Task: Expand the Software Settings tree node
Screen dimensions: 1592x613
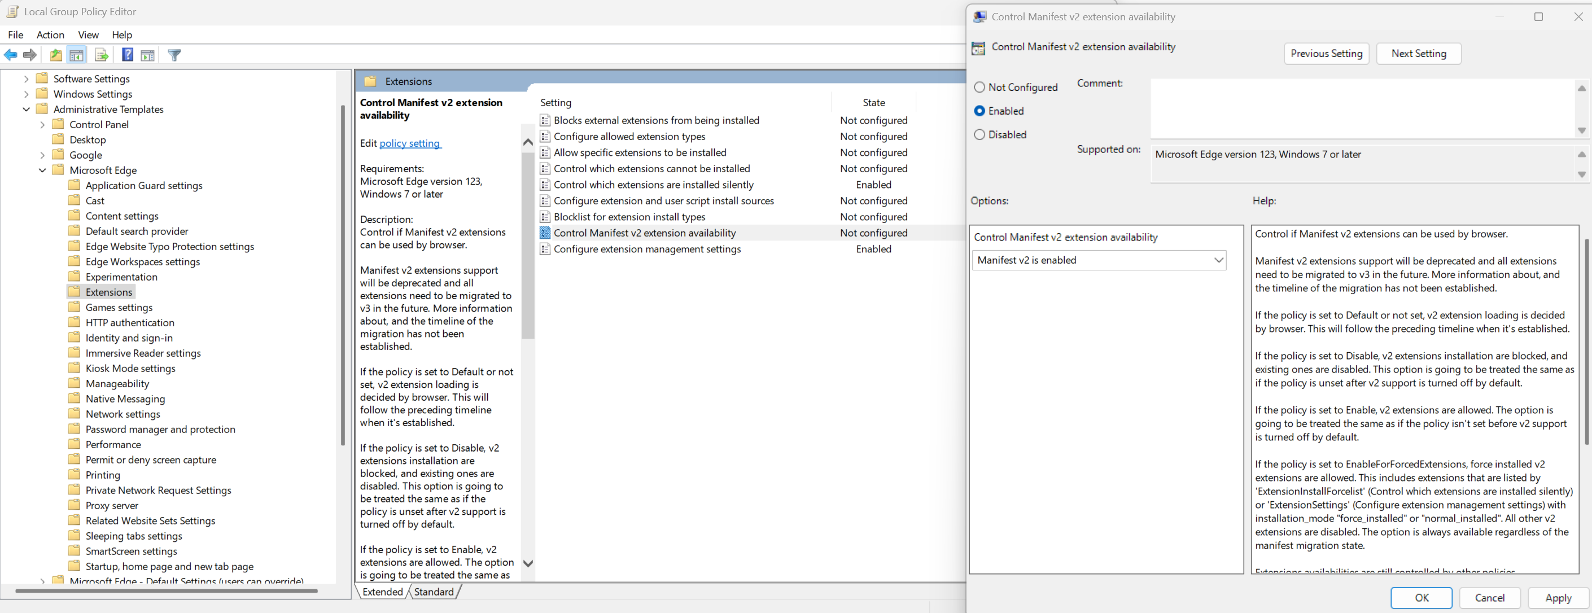Action: pos(26,78)
